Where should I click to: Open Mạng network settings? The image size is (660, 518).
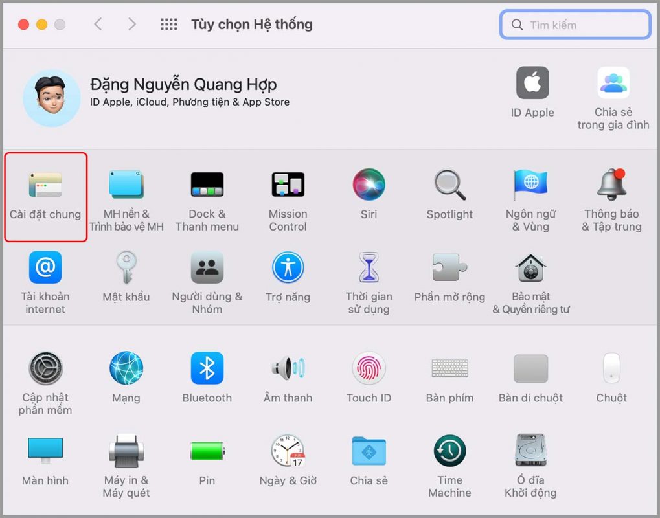coord(126,369)
